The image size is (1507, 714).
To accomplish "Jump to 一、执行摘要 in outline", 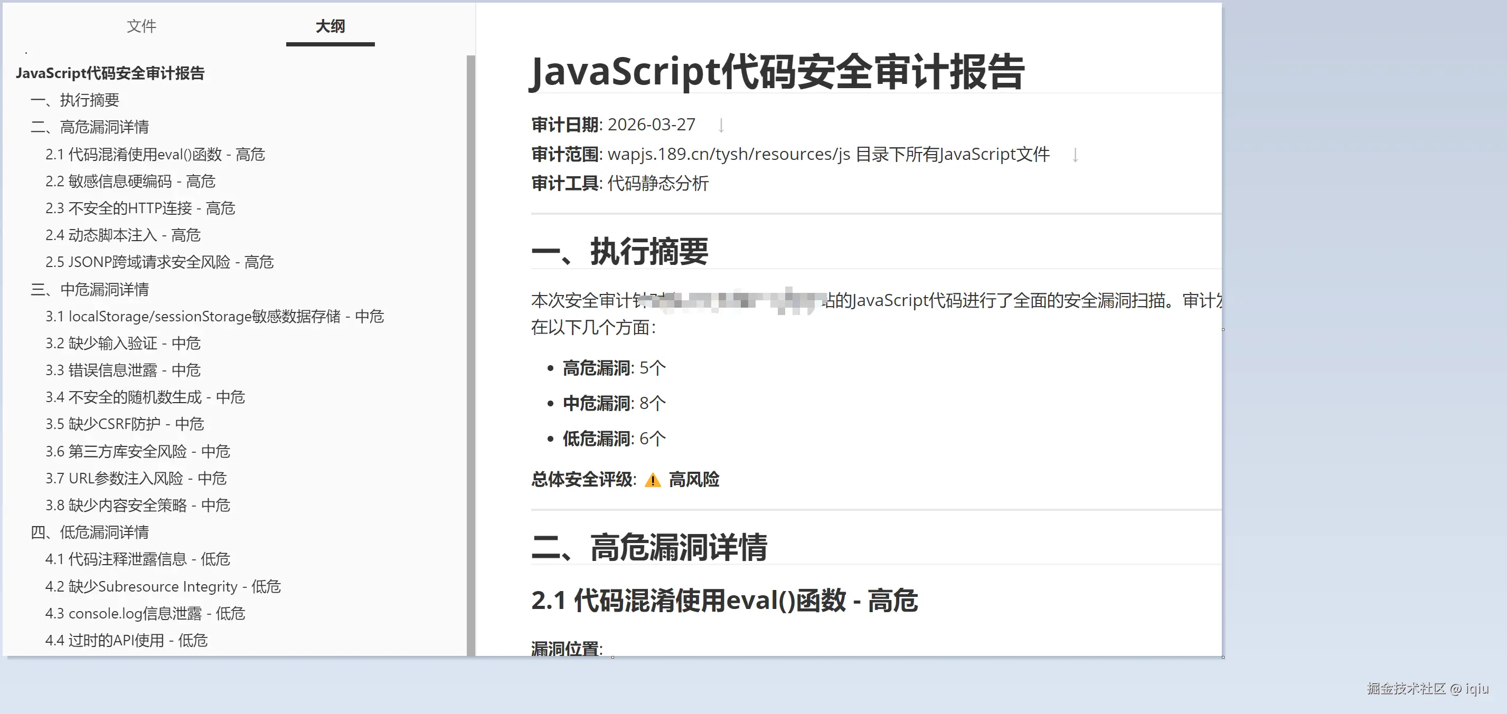I will 75,100.
